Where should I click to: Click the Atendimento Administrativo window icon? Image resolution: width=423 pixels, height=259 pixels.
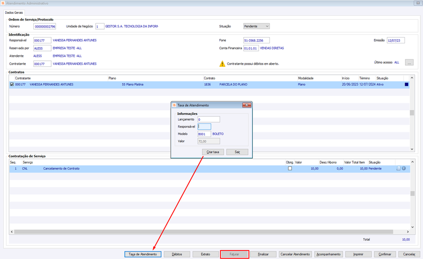[x=3, y=3]
